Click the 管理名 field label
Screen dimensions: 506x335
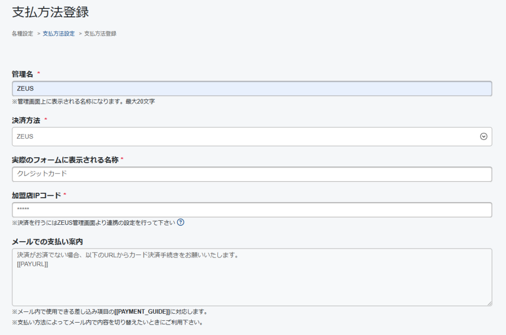coord(22,74)
